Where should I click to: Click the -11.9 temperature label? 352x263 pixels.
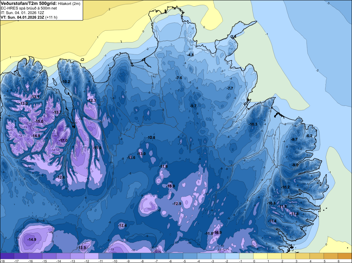coord(97,148)
